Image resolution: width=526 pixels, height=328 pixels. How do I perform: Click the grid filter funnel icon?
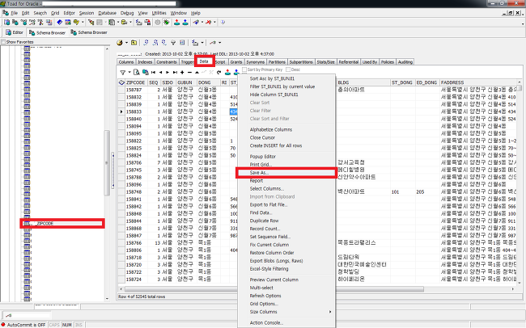pyautogui.click(x=123, y=72)
